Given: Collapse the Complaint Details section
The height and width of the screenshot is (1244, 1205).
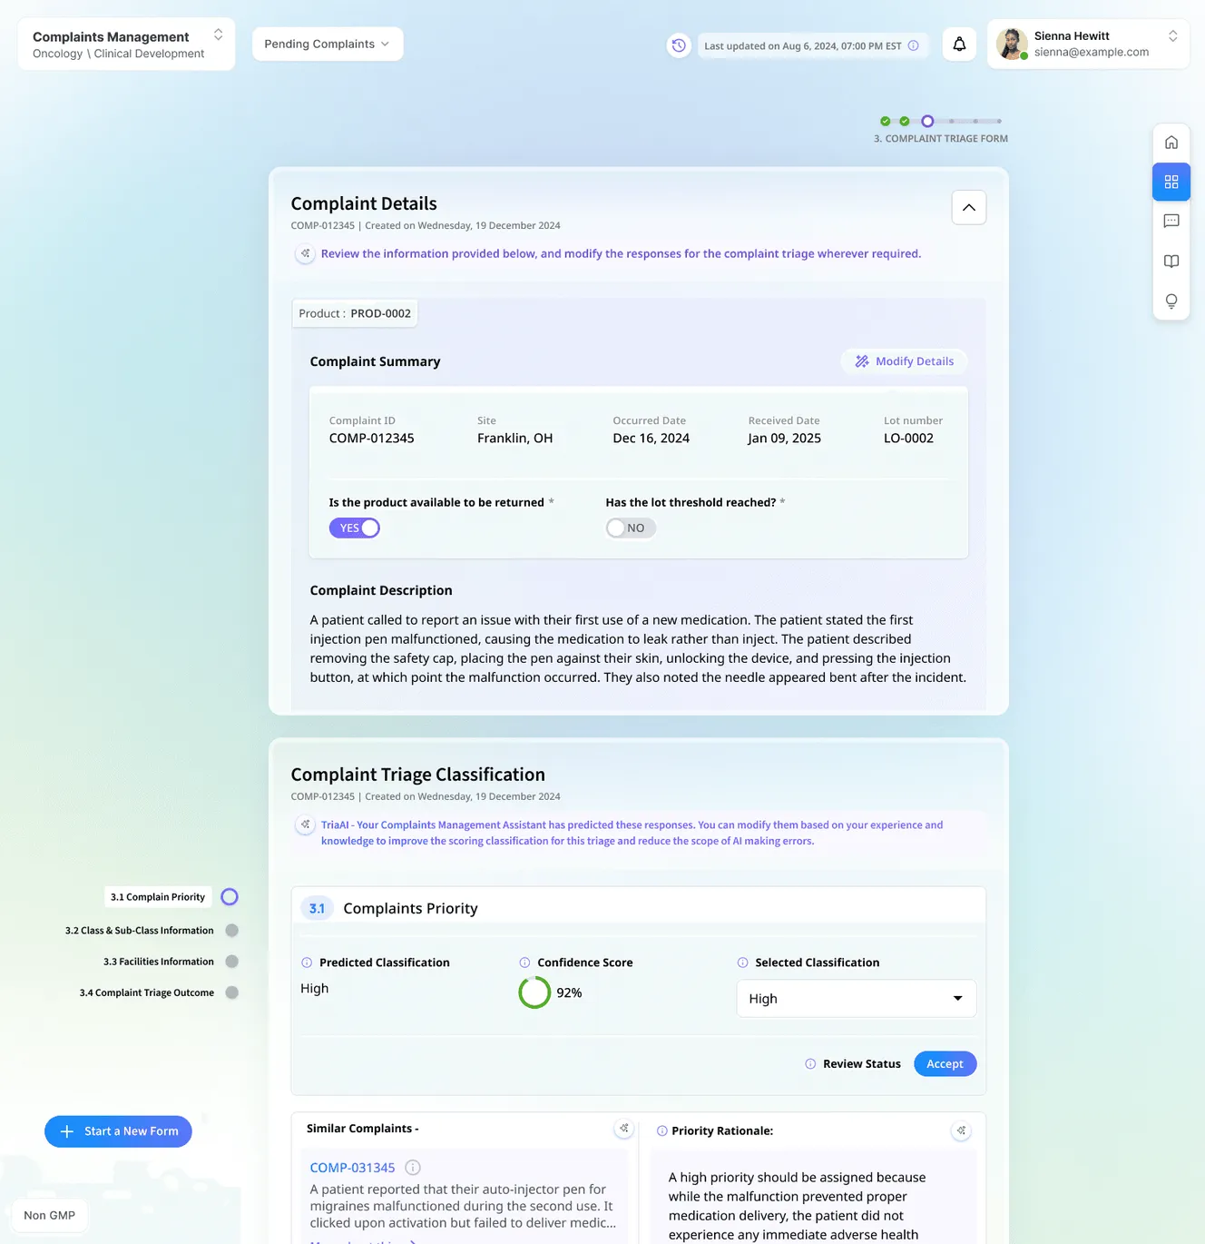Looking at the screenshot, I should pos(969,208).
